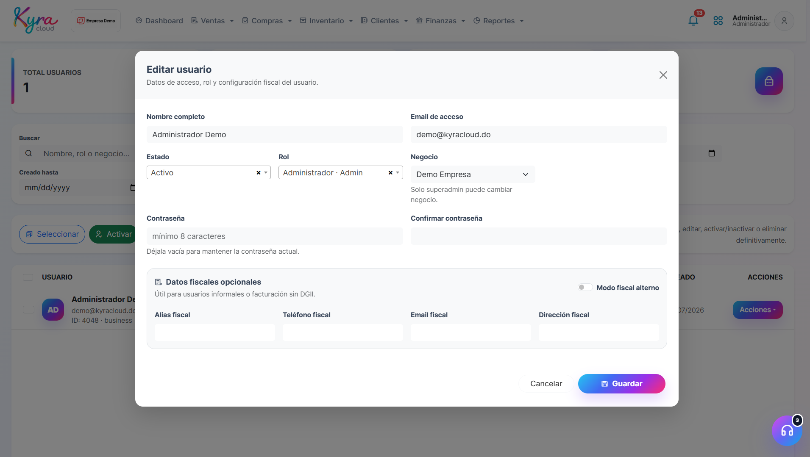Open the apps grid icon

tap(718, 20)
